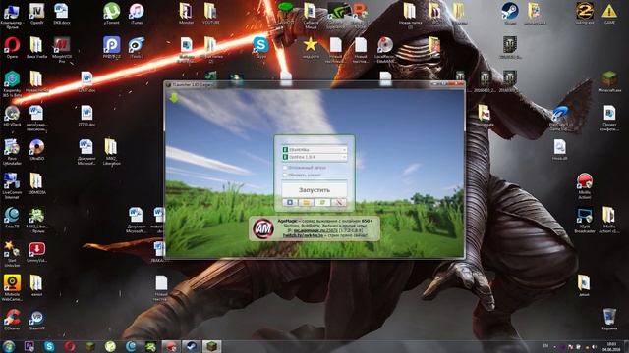This screenshot has height=353, width=629.
Task: Click the "Запустить" launch button
Action: coord(314,189)
